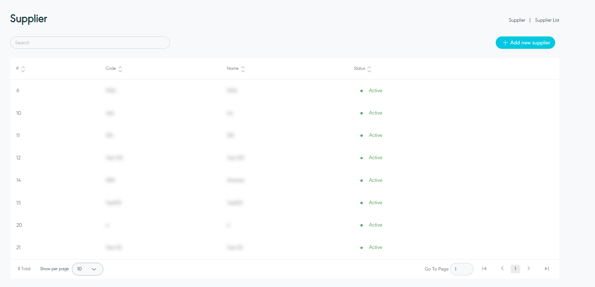The height and width of the screenshot is (287, 595).
Task: Click the Supplier page heading
Action: 29,19
